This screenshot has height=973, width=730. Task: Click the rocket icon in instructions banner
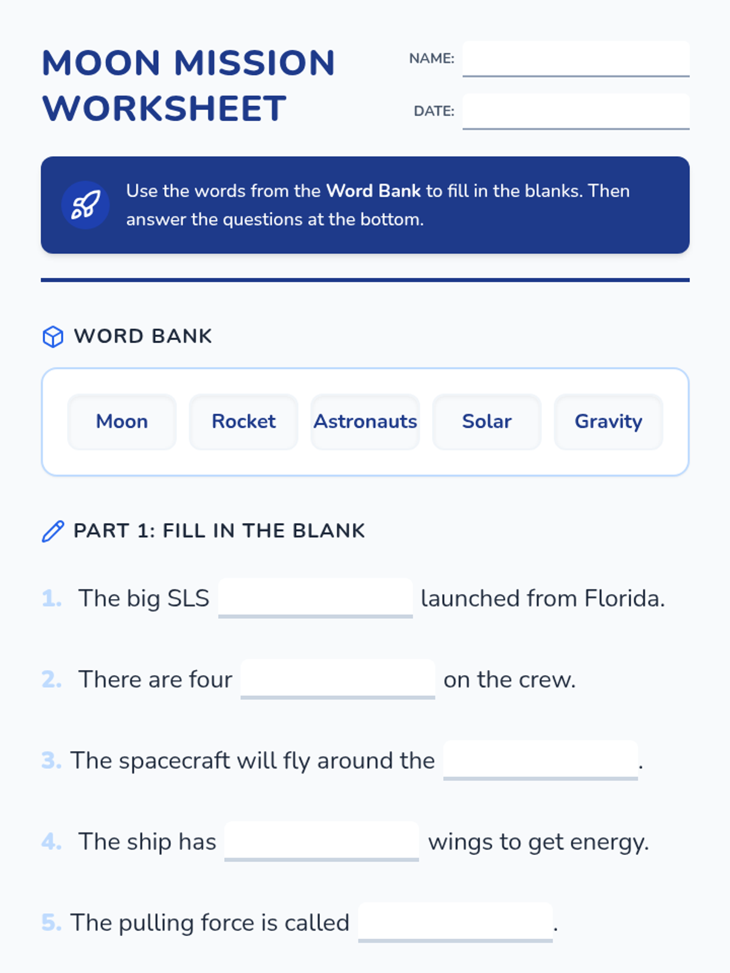(x=85, y=205)
